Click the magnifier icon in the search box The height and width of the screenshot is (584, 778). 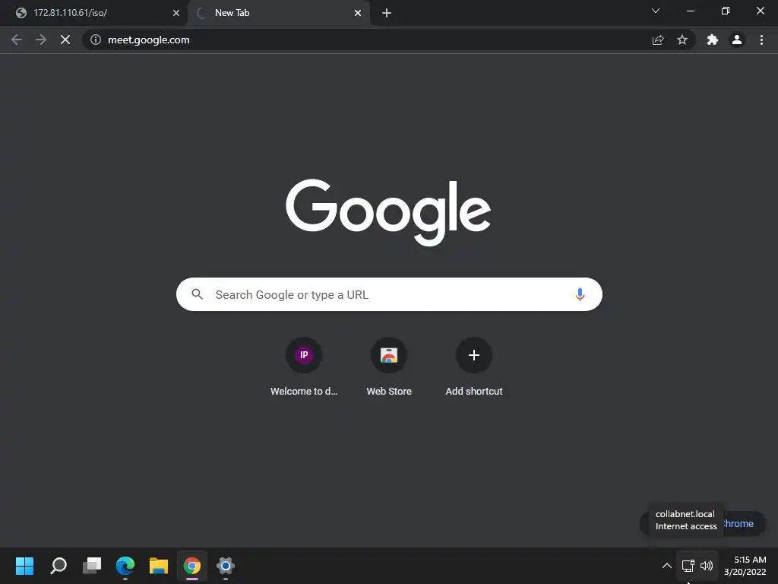(x=197, y=294)
